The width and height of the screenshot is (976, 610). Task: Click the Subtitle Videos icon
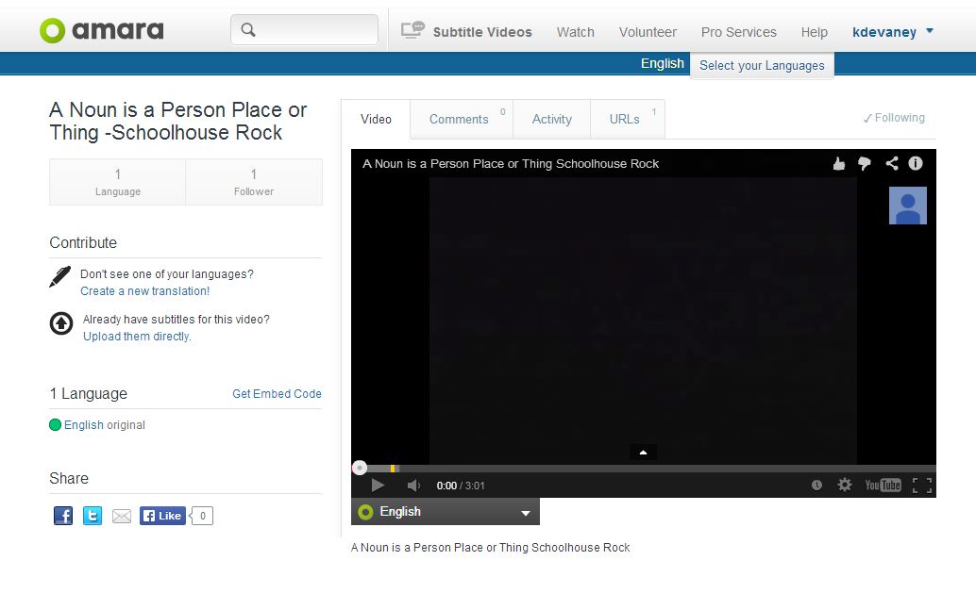(412, 30)
